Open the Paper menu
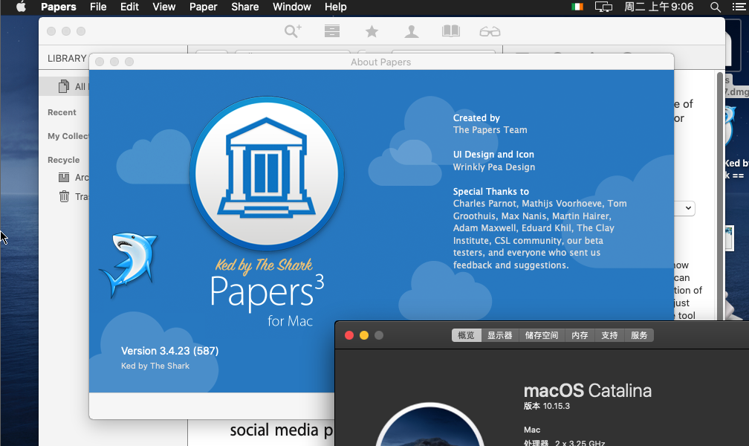Image resolution: width=749 pixels, height=446 pixels. 203,7
